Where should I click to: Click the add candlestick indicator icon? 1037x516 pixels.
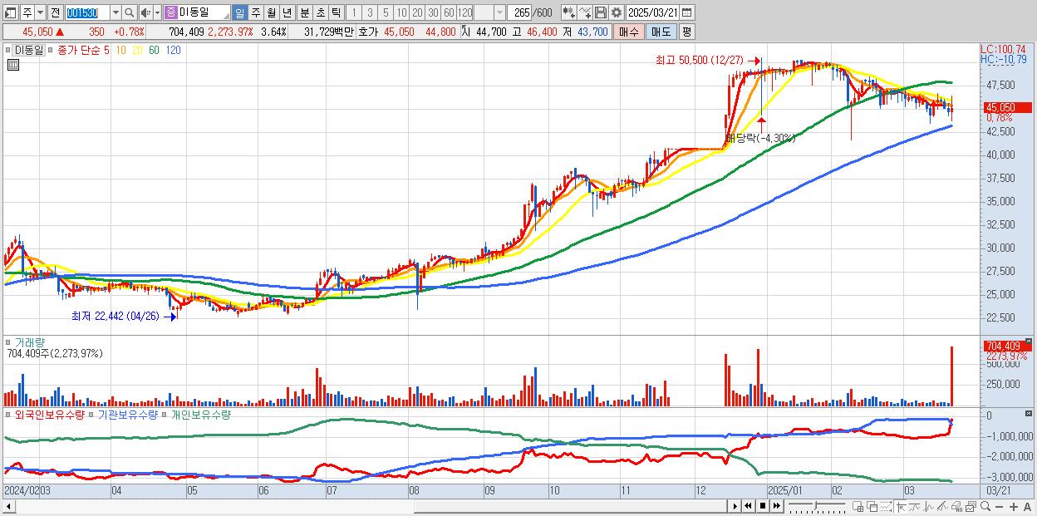point(569,12)
